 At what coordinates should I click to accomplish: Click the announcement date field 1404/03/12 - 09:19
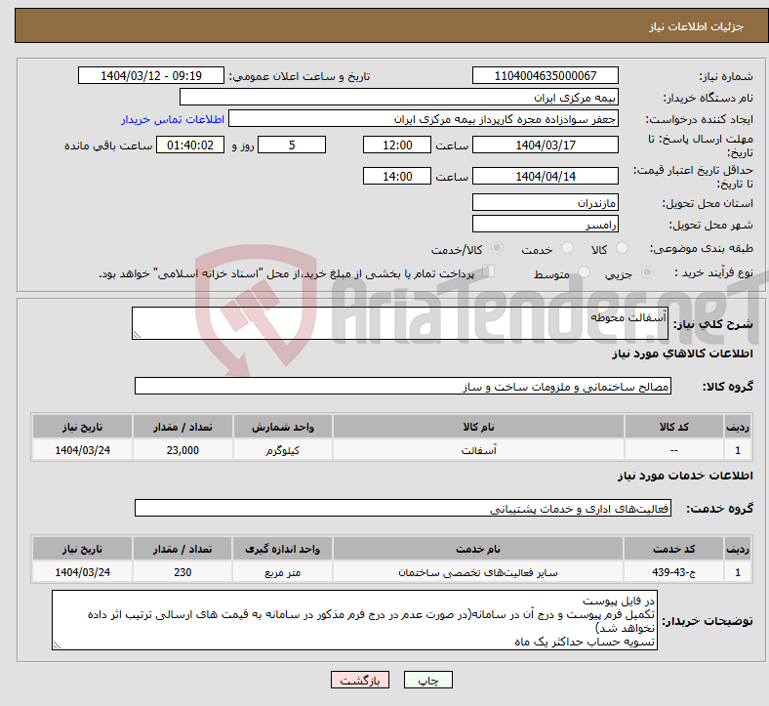[x=151, y=75]
